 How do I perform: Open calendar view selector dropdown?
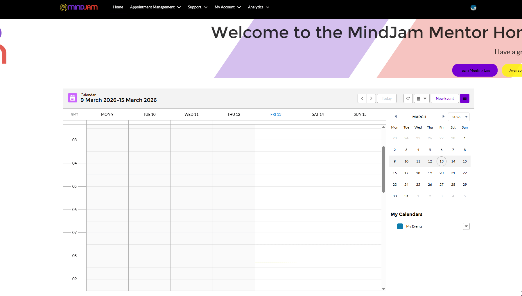[421, 98]
